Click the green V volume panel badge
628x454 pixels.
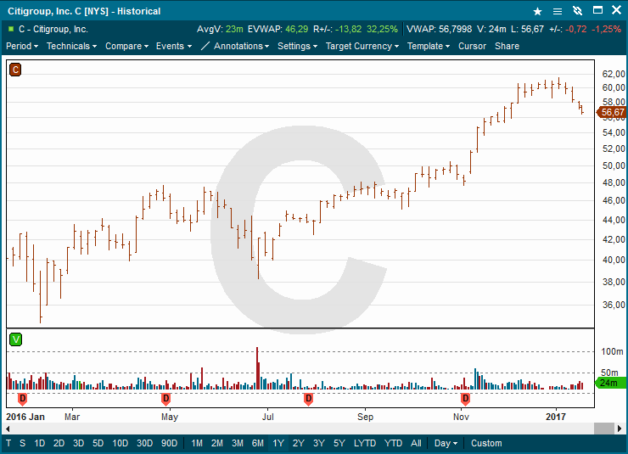click(x=15, y=340)
